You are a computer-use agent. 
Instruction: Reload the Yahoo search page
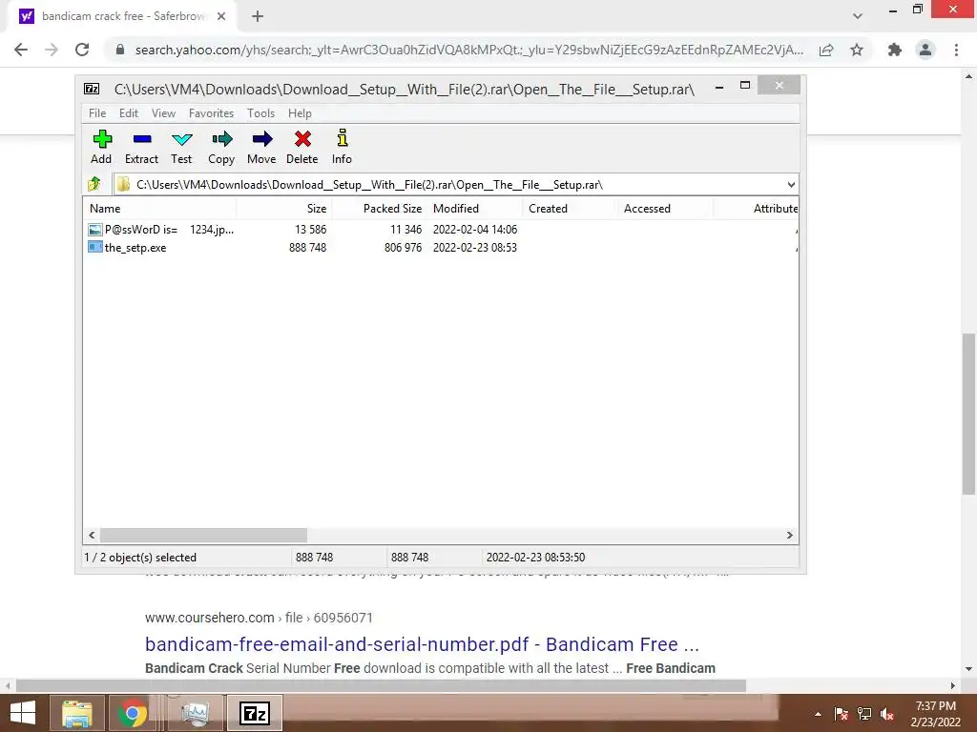[82, 50]
